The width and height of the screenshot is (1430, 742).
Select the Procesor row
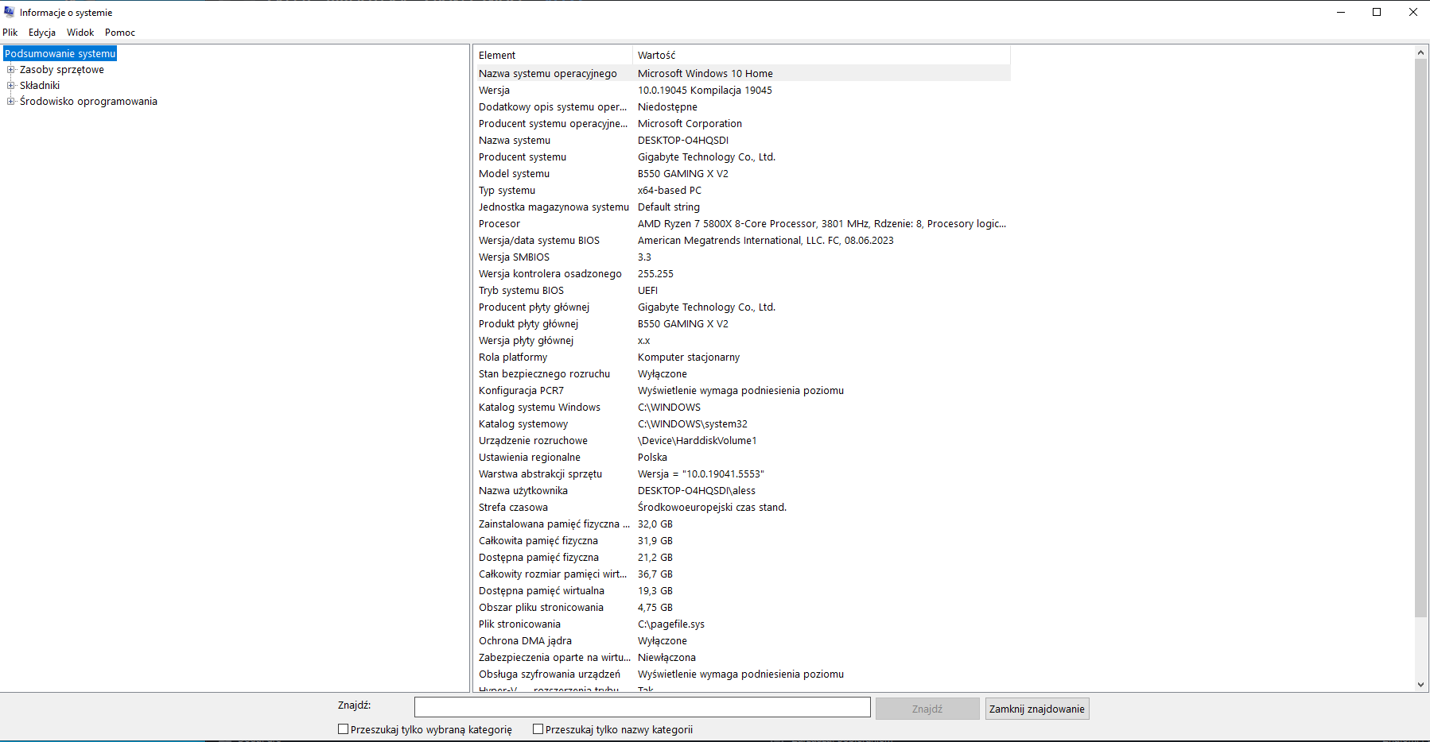742,223
